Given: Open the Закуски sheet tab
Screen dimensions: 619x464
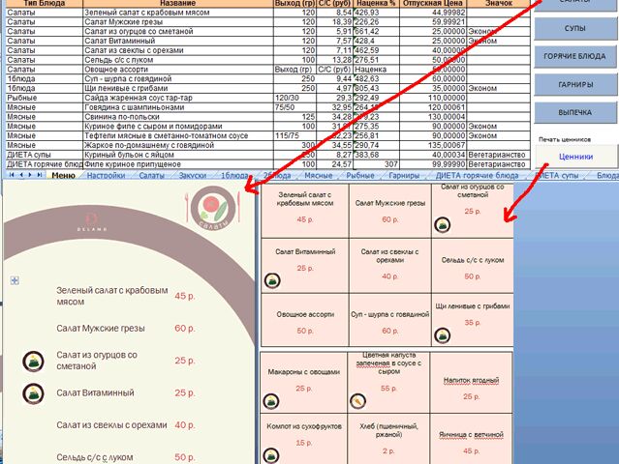Looking at the screenshot, I should [x=193, y=175].
